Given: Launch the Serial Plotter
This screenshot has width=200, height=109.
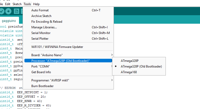Looking at the screenshot, I should [68, 39].
